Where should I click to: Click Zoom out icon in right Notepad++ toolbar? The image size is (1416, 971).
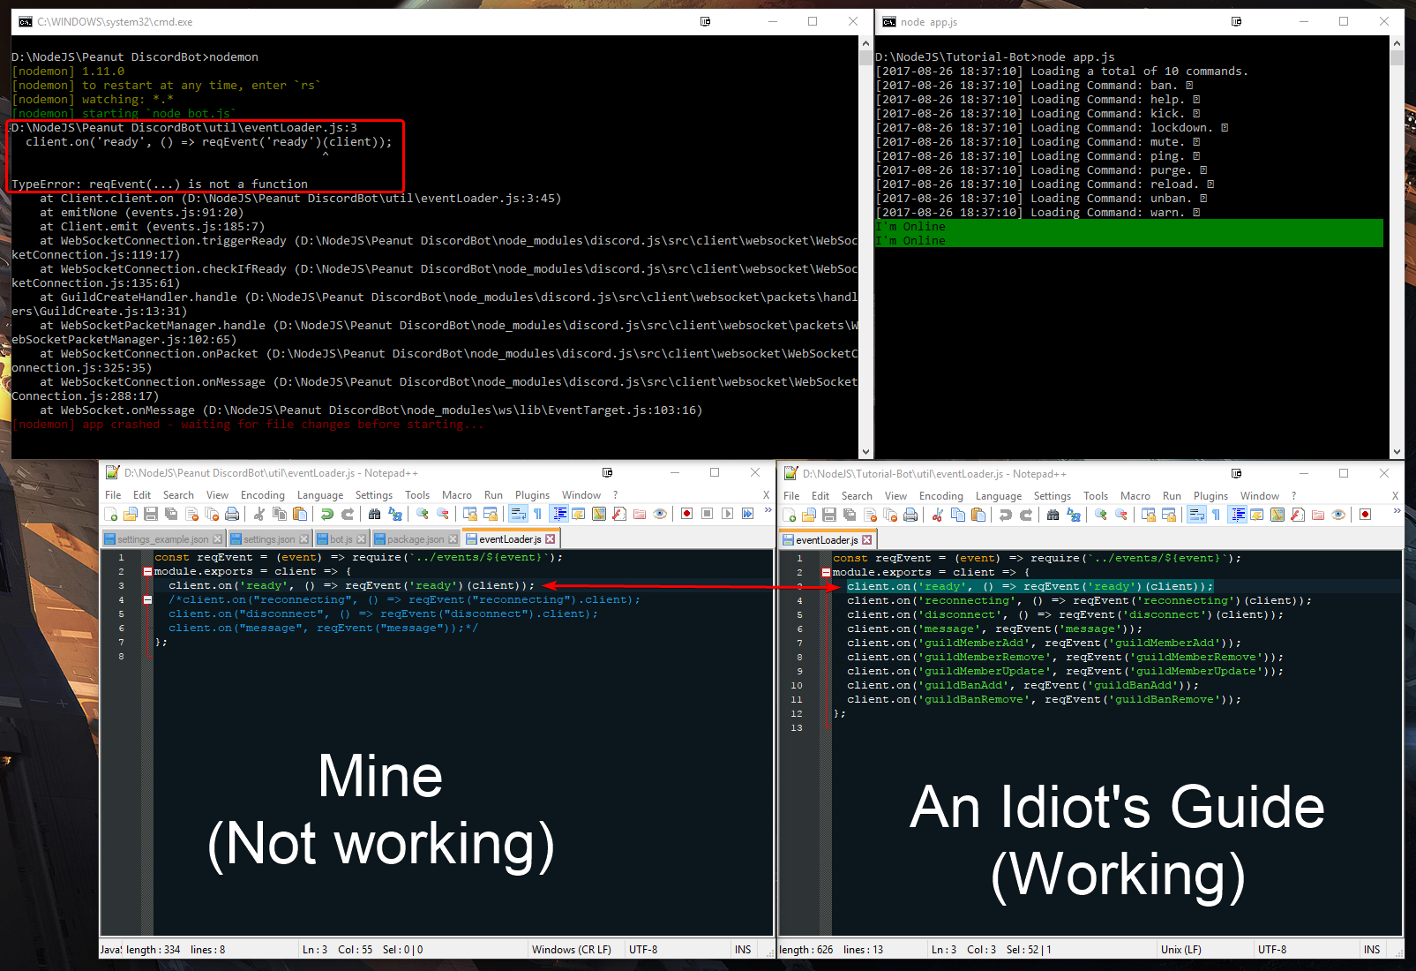click(1121, 515)
